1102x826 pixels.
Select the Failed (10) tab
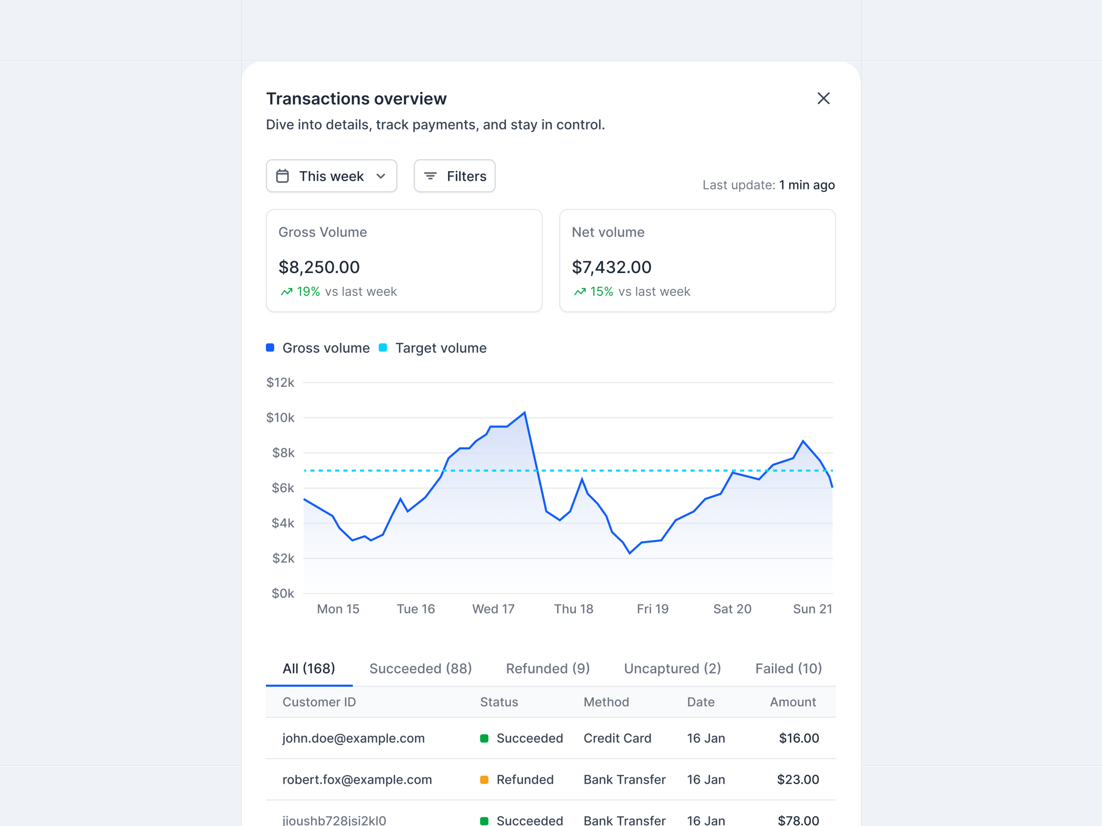pos(788,668)
